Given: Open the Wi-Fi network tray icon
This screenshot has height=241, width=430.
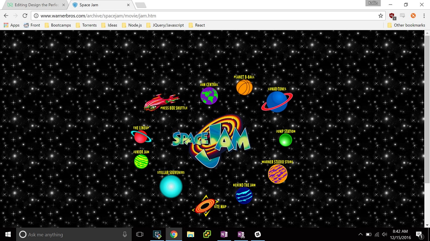Looking at the screenshot, I should tap(377, 234).
